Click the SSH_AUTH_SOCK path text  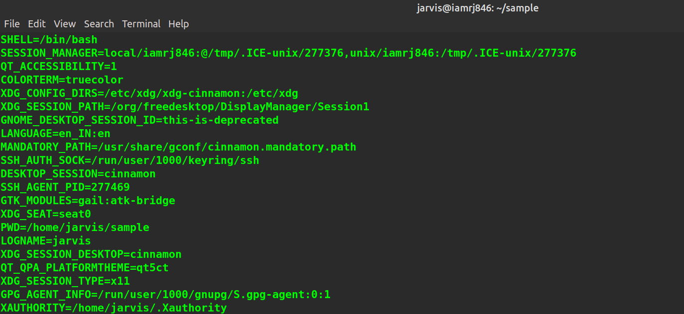coord(129,160)
